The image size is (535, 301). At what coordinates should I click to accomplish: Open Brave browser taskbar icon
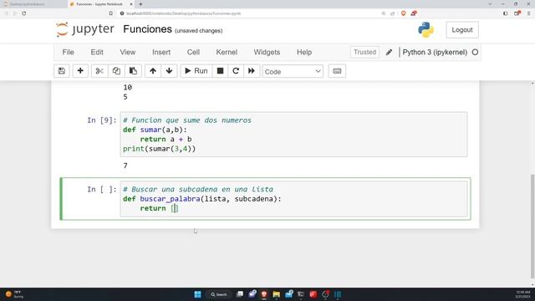pos(264,294)
